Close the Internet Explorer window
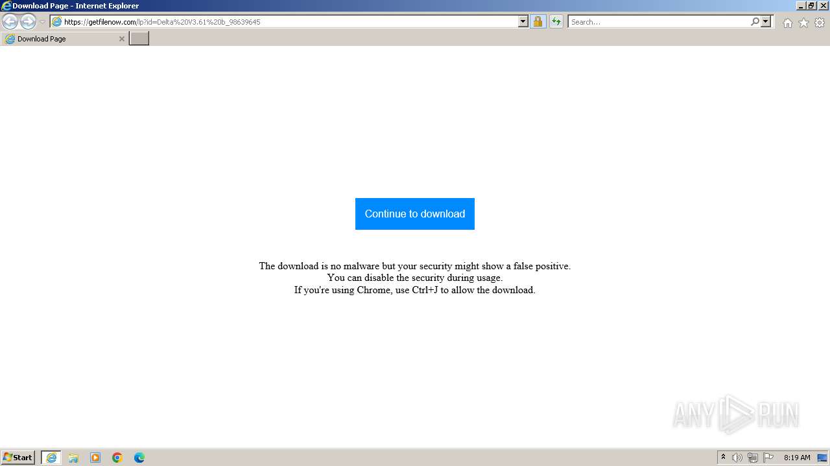 tap(822, 6)
